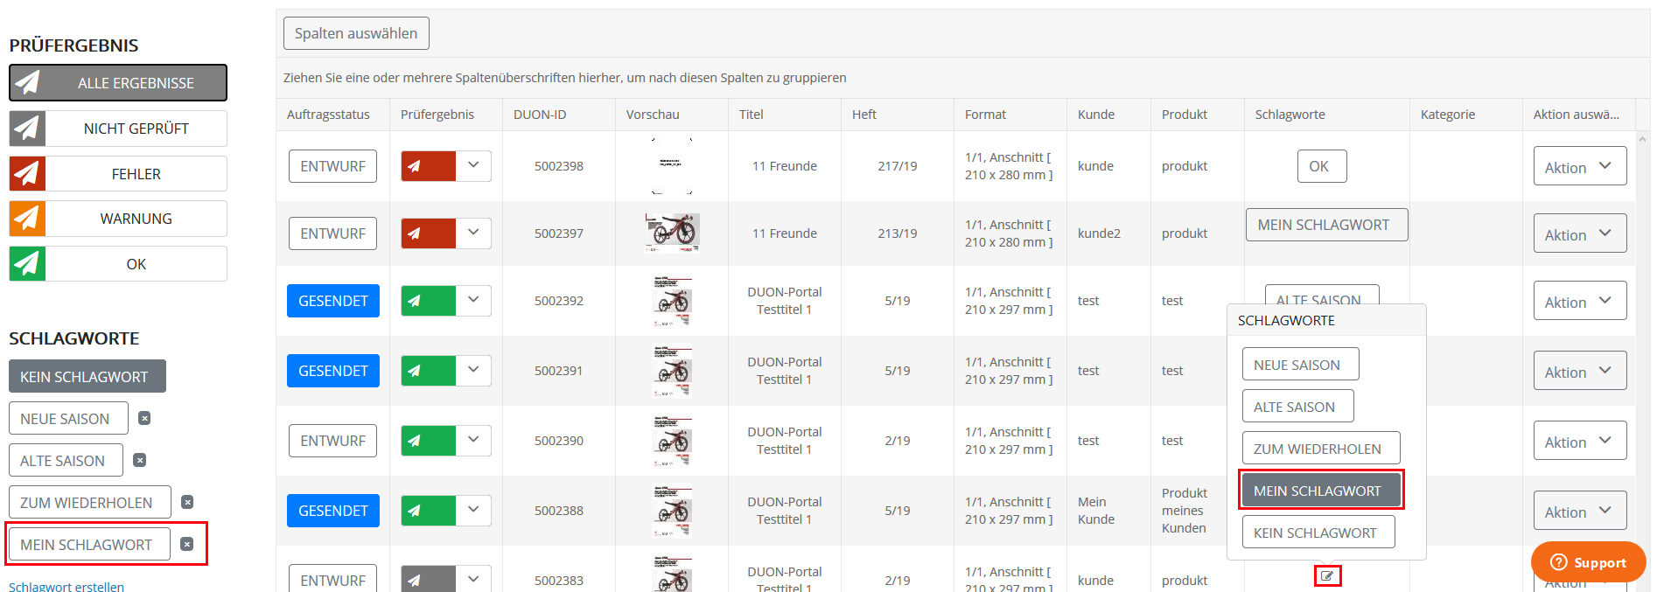Click the edit keyword pencil icon
Viewport: 1664px width, 592px height.
[1327, 576]
